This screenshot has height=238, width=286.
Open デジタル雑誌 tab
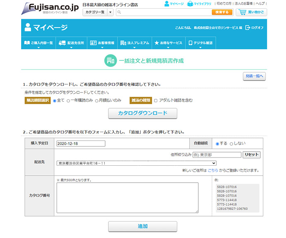(201, 43)
